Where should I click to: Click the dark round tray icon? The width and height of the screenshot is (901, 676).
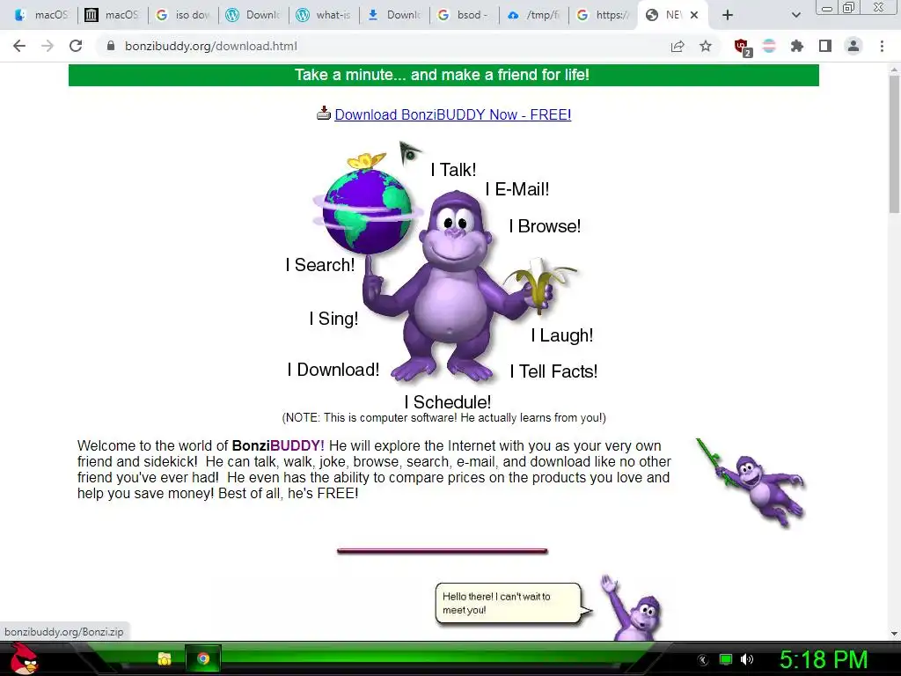tap(703, 660)
